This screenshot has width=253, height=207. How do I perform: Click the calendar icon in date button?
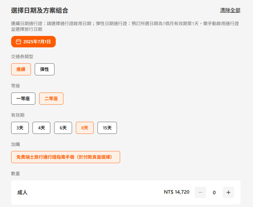pyautogui.click(x=18, y=42)
